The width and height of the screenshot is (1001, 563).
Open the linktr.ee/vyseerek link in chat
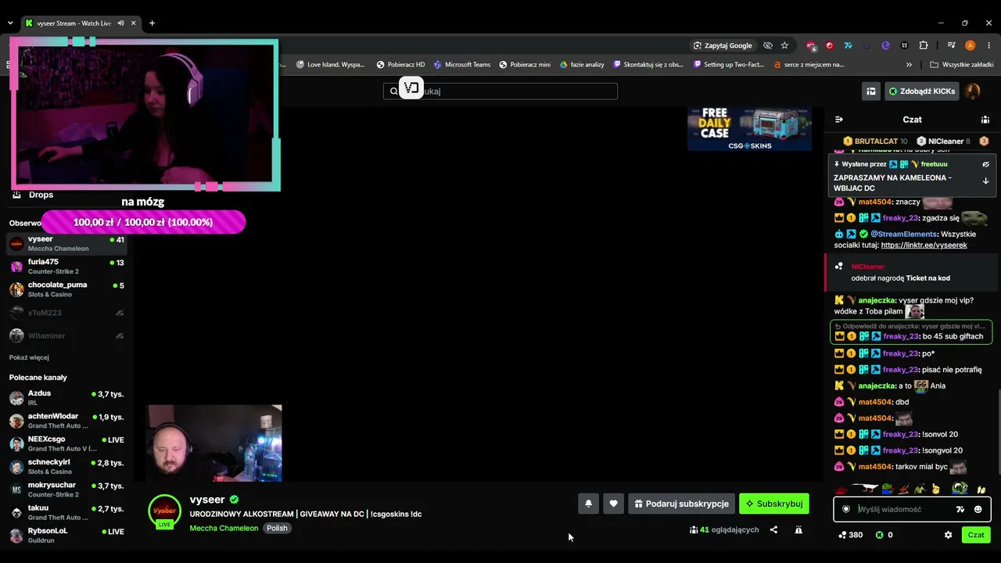(924, 245)
